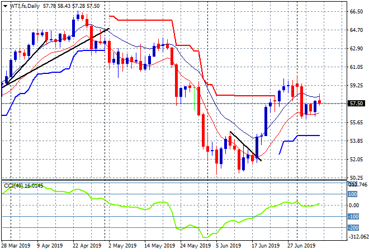
Task: Click the 14 May 2019 date label
Action: (159, 246)
